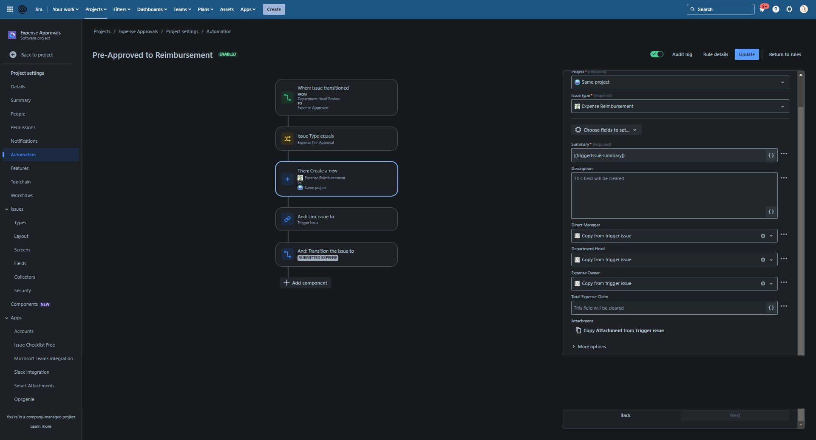Screen dimensions: 816x440
Task: Click the Link issue component icon
Action: point(288,219)
